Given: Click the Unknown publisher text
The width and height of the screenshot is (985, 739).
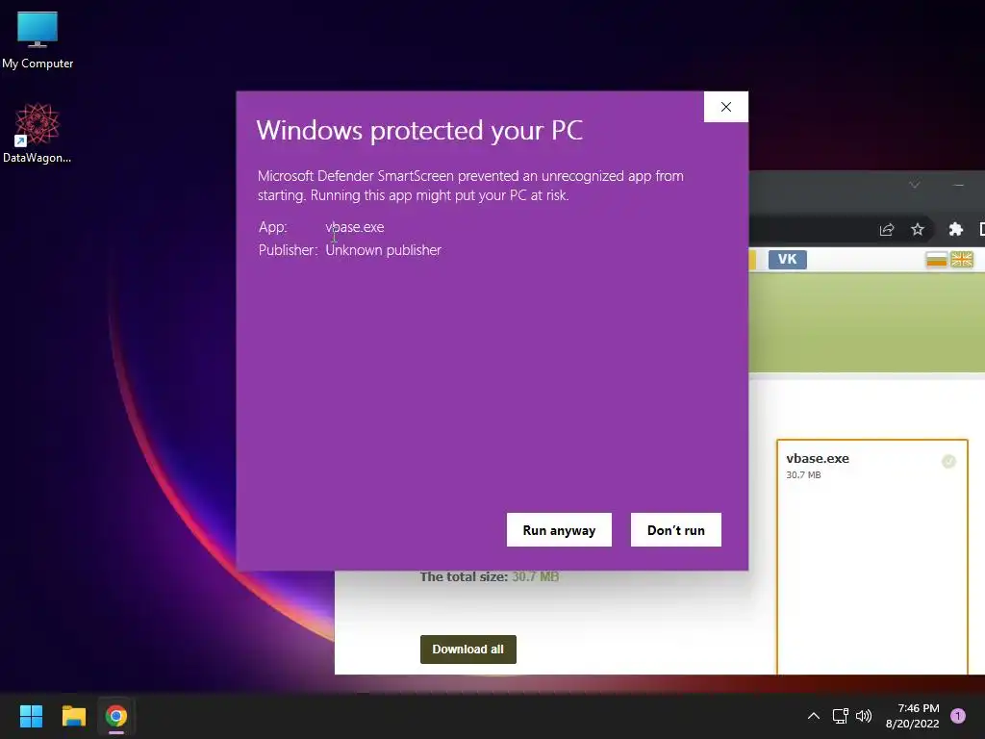Looking at the screenshot, I should click(383, 250).
